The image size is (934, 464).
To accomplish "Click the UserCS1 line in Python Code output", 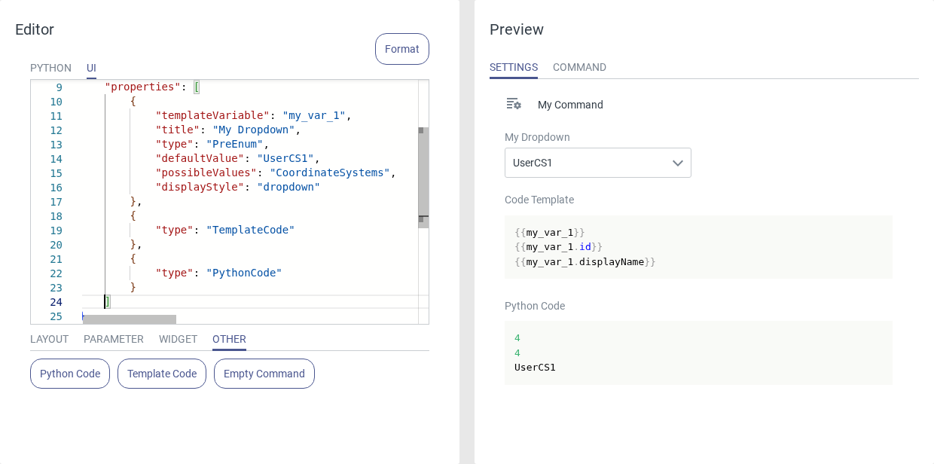I will click(x=535, y=368).
